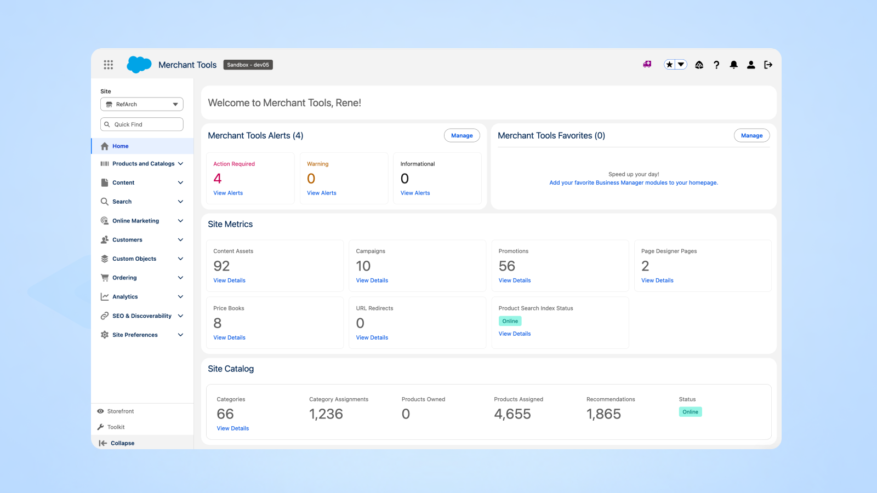The height and width of the screenshot is (493, 877).
Task: Open the Analytics menu item
Action: pyautogui.click(x=125, y=296)
